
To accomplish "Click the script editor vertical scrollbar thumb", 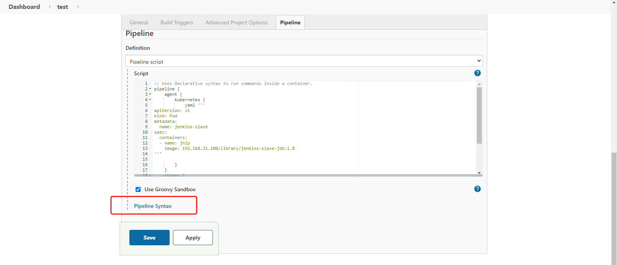I will click(x=479, y=116).
